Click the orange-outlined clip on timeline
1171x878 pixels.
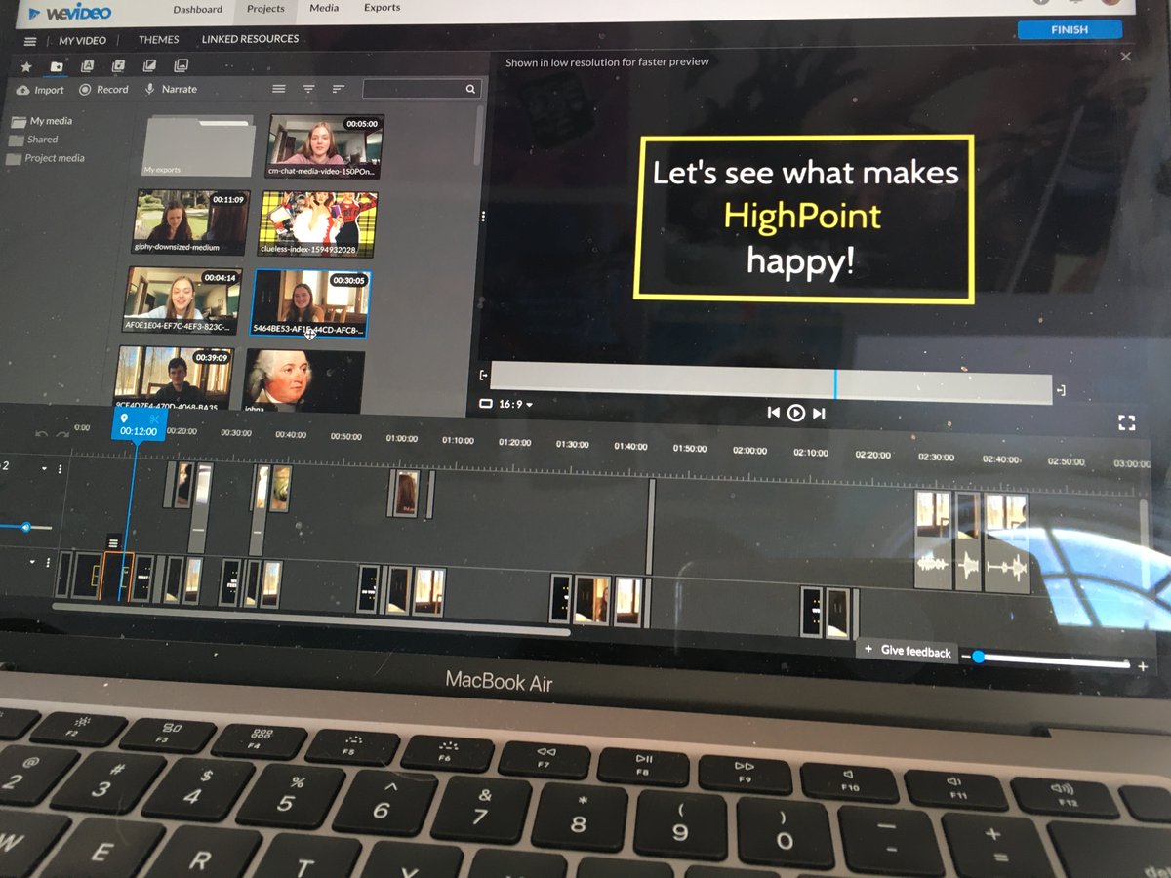[x=118, y=577]
